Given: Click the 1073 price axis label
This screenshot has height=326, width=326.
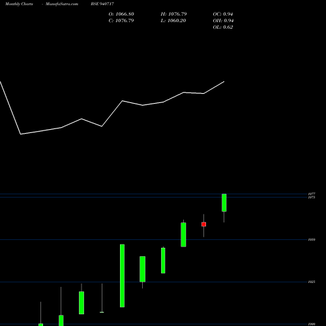Looking at the screenshot, I should point(312,198).
